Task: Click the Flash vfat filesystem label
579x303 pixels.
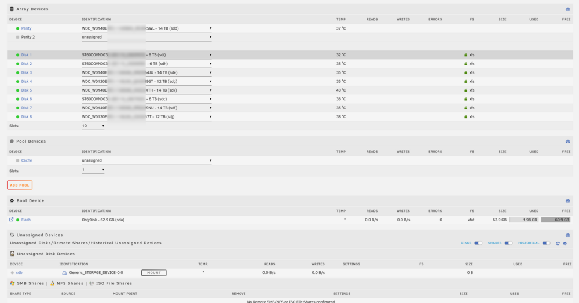Action: coord(471,220)
